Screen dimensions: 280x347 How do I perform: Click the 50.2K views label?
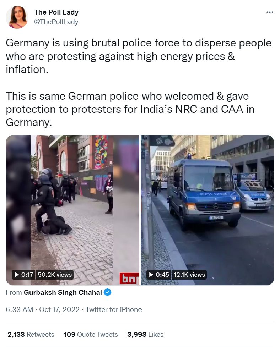[54, 275]
